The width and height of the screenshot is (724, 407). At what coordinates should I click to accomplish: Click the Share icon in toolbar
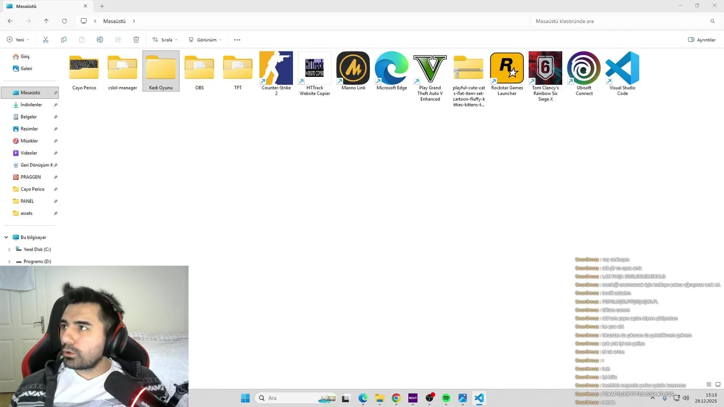[118, 40]
